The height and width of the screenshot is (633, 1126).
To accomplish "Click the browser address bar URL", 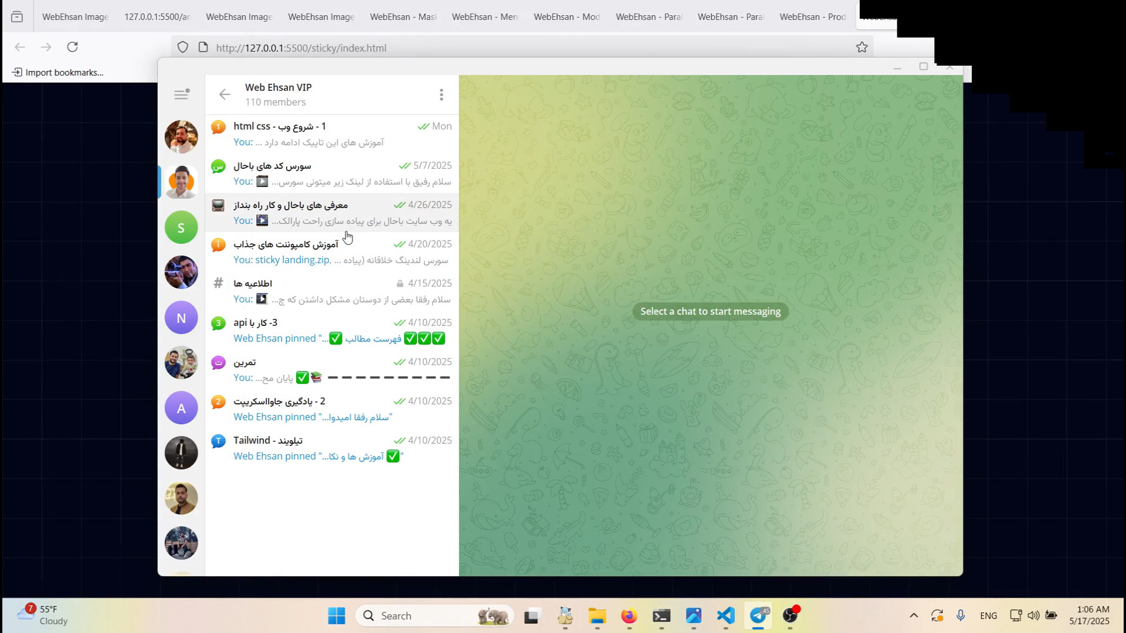I will click(301, 48).
